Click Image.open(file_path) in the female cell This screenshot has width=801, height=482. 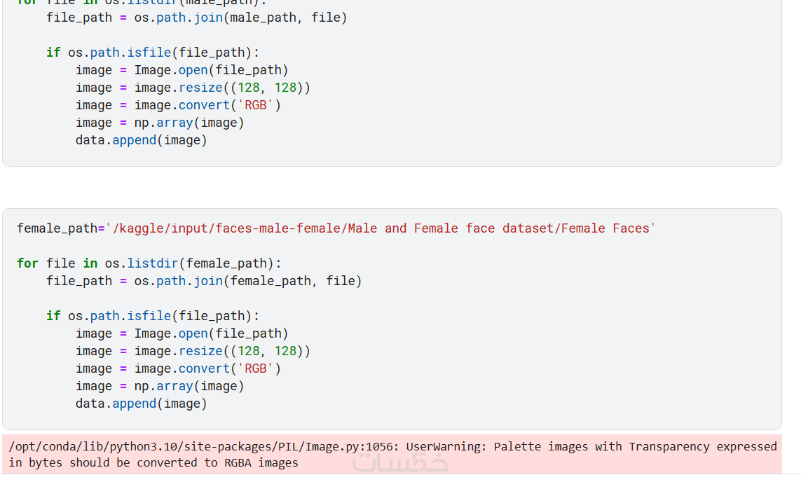coord(211,333)
